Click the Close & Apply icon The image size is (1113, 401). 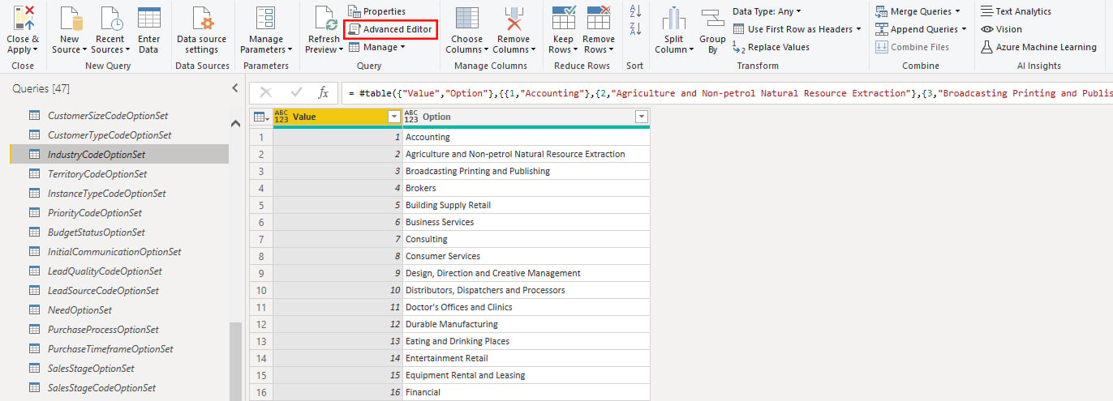pyautogui.click(x=23, y=18)
